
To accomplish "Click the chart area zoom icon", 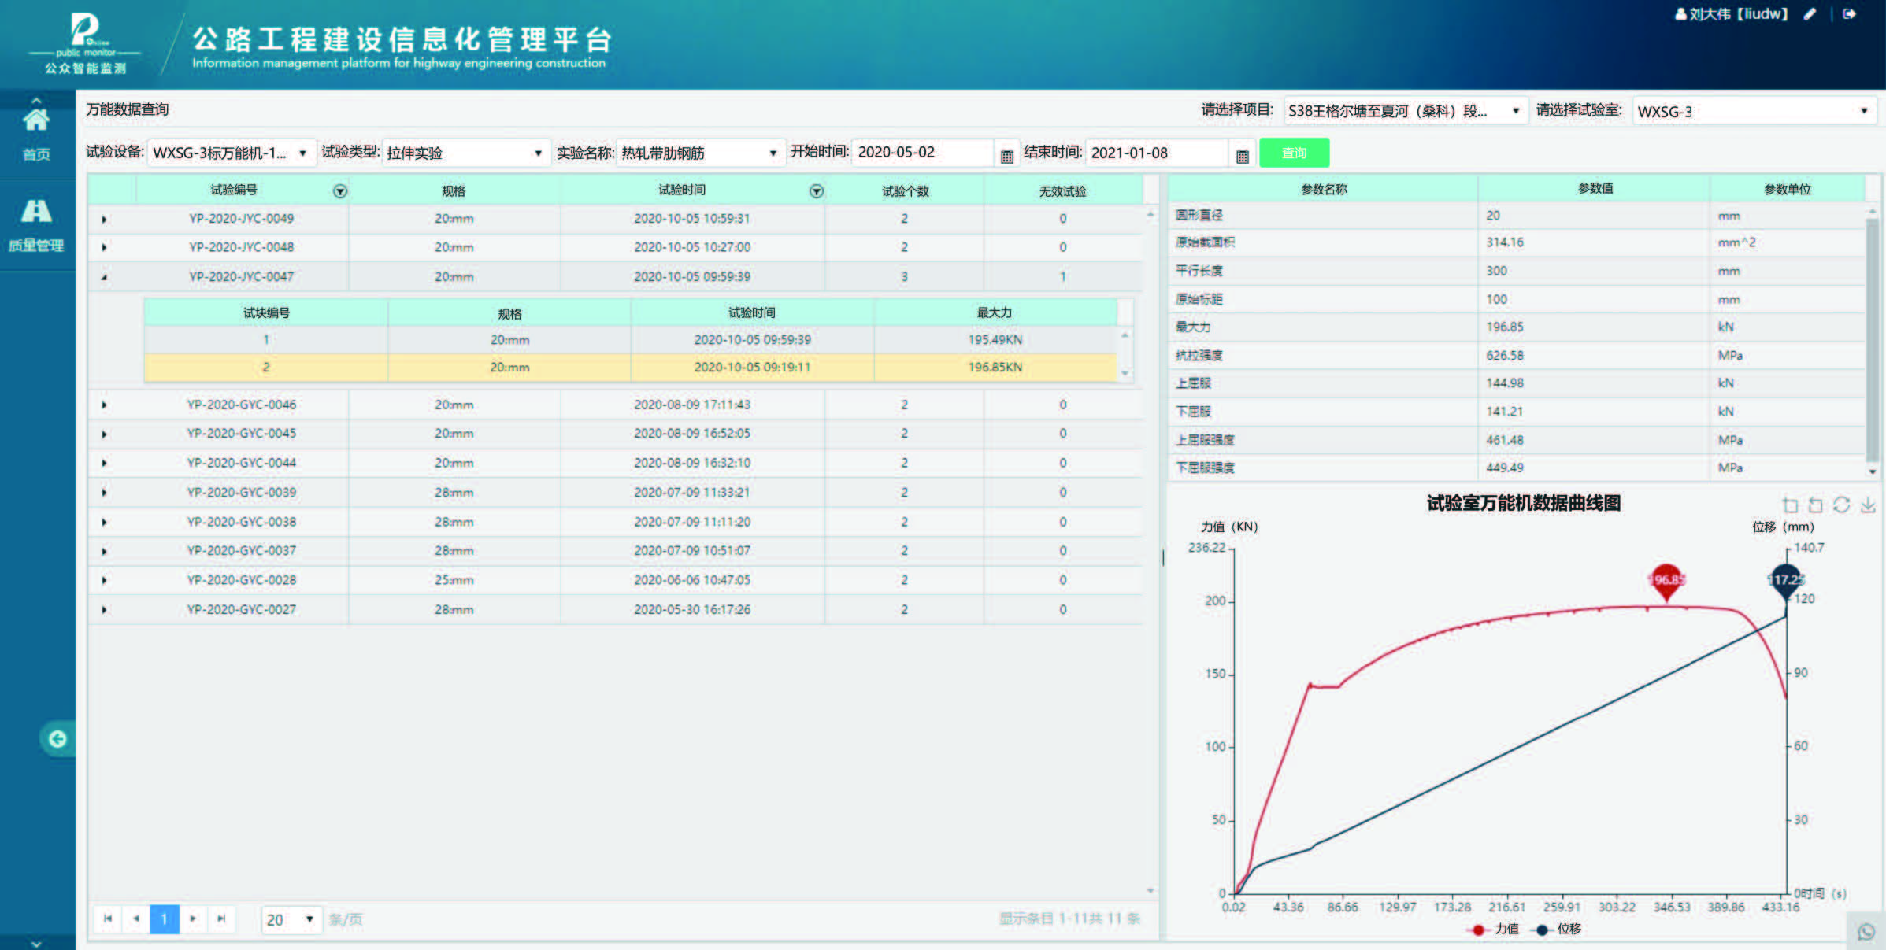I will pyautogui.click(x=1790, y=505).
